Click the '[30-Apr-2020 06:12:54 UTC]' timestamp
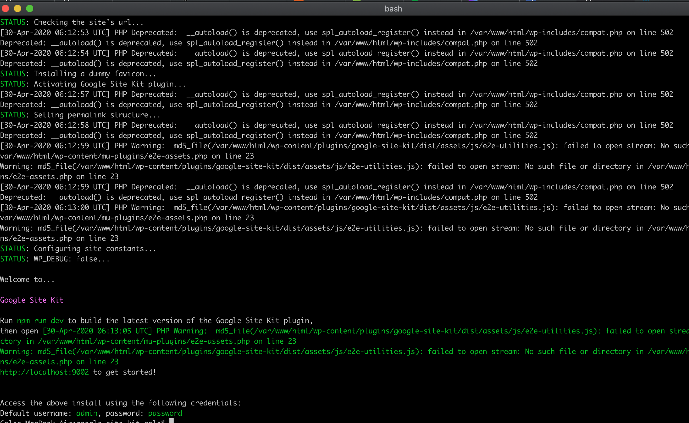This screenshot has height=423, width=689. [x=55, y=53]
